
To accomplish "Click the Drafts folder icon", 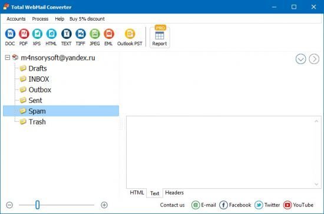I will (23, 68).
